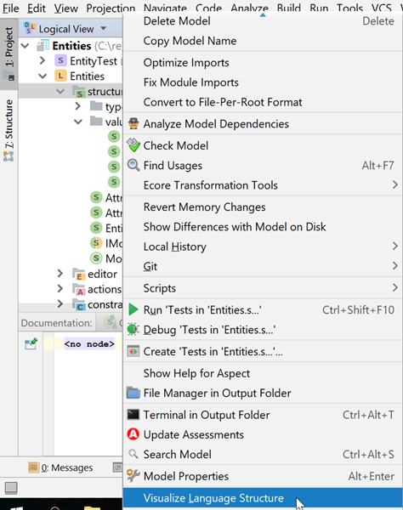
Task: Click the constraints aspect folder icon
Action: (x=79, y=305)
